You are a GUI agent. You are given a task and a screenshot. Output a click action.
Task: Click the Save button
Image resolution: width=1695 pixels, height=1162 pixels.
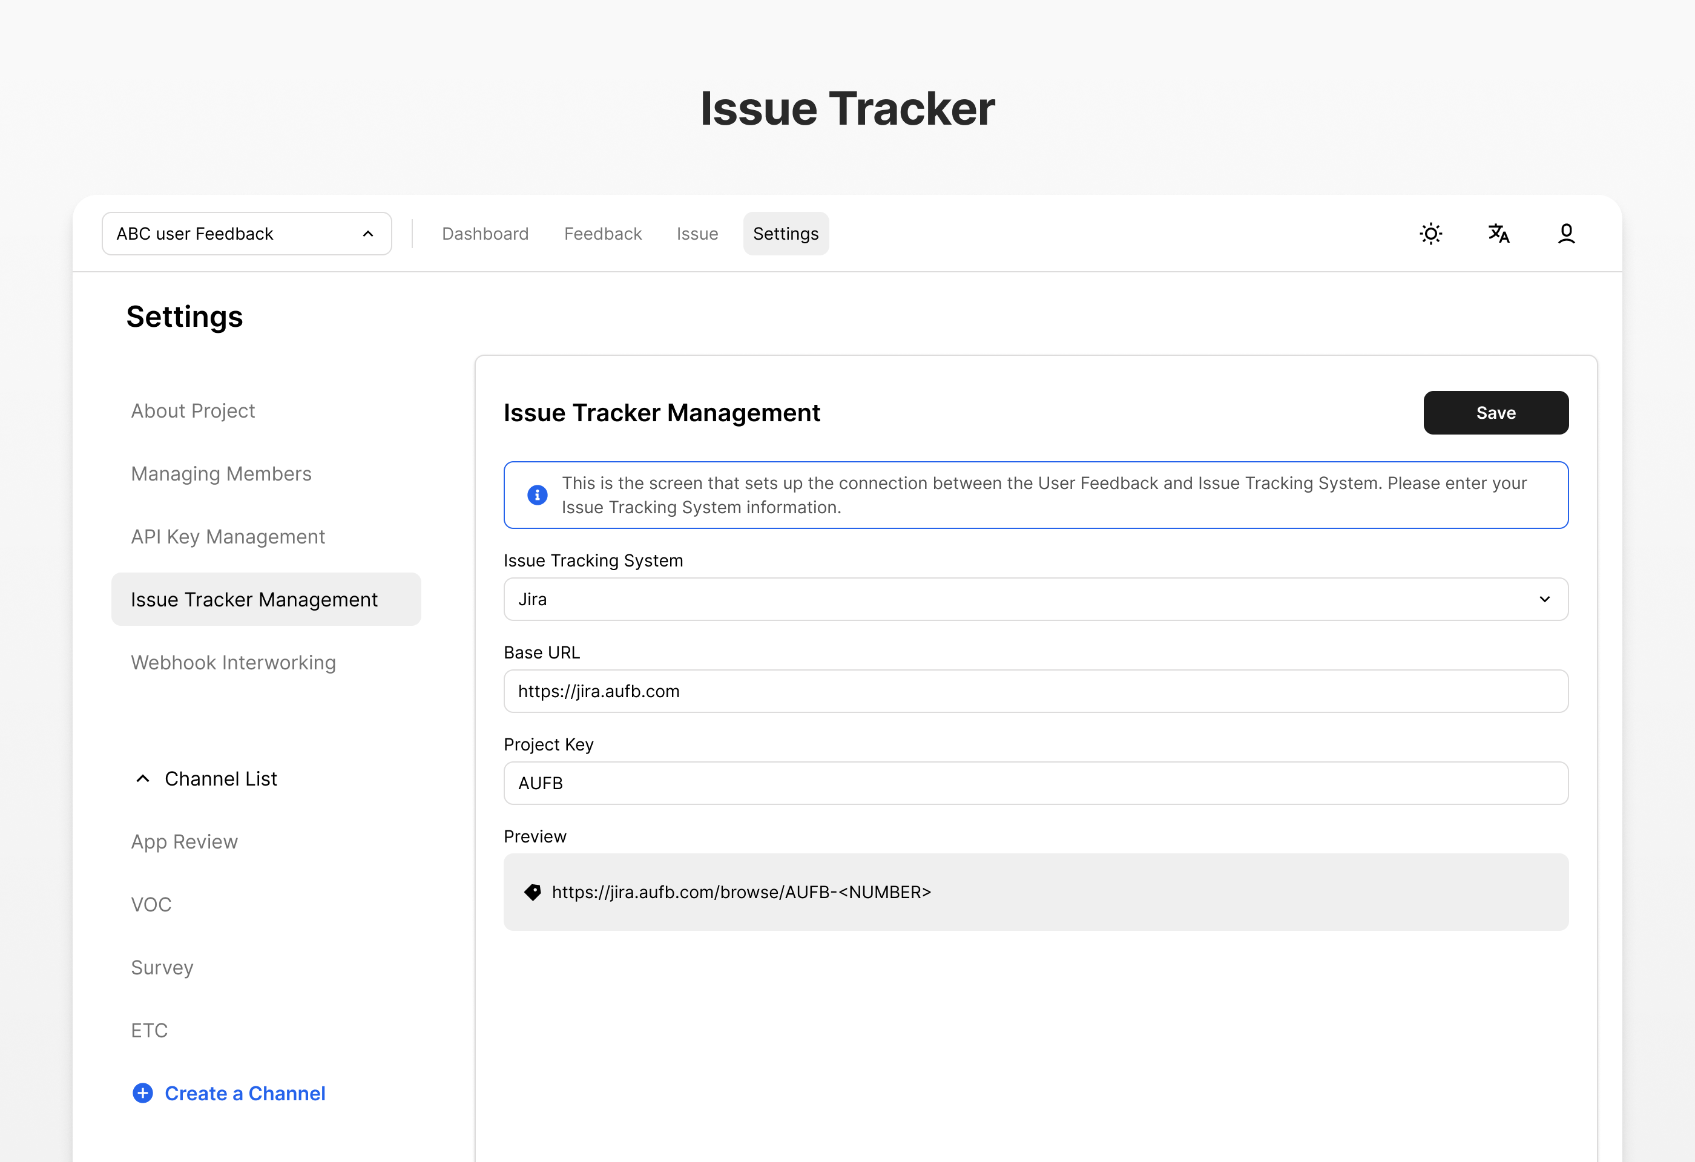(1496, 413)
